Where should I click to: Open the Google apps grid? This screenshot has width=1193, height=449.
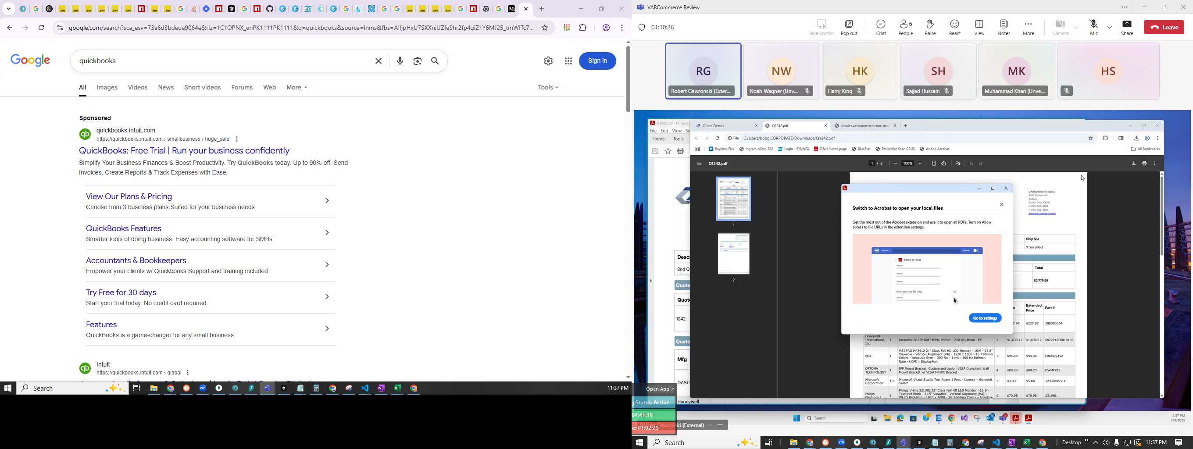tap(568, 61)
